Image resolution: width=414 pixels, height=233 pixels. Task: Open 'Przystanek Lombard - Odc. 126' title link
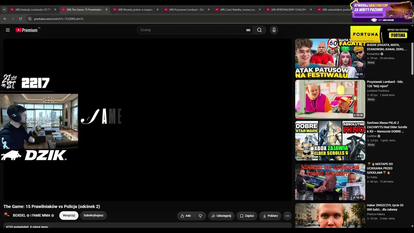pyautogui.click(x=385, y=84)
